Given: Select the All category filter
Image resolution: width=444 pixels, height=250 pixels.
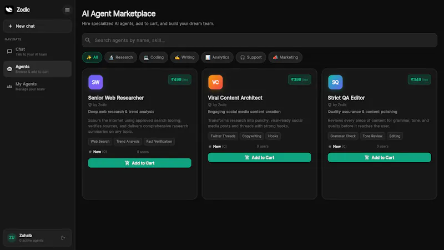Looking at the screenshot, I should coord(92,57).
